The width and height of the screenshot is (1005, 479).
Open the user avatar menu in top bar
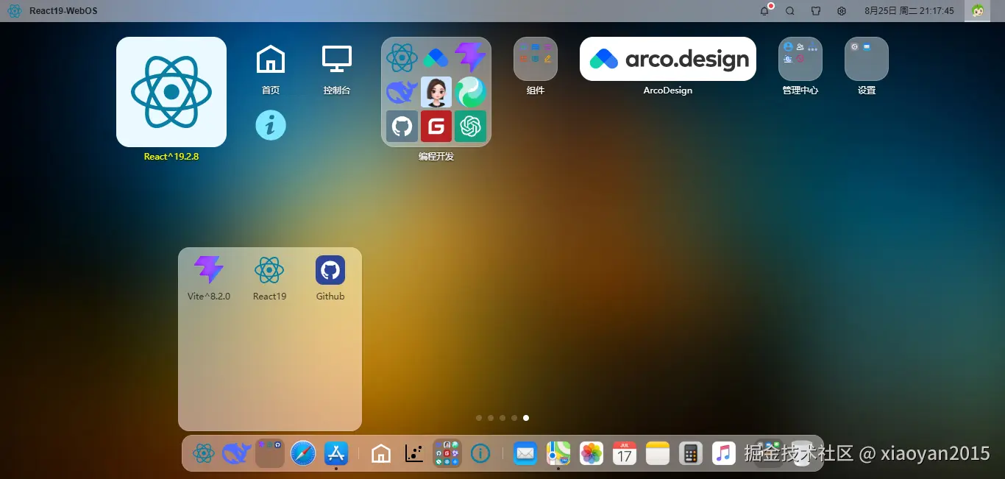(x=978, y=11)
